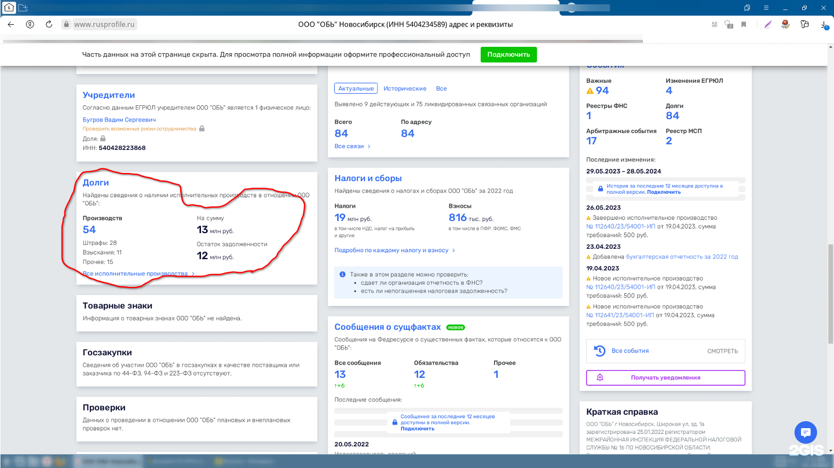Click the clock icon in Все события
834x468 pixels.
599,351
